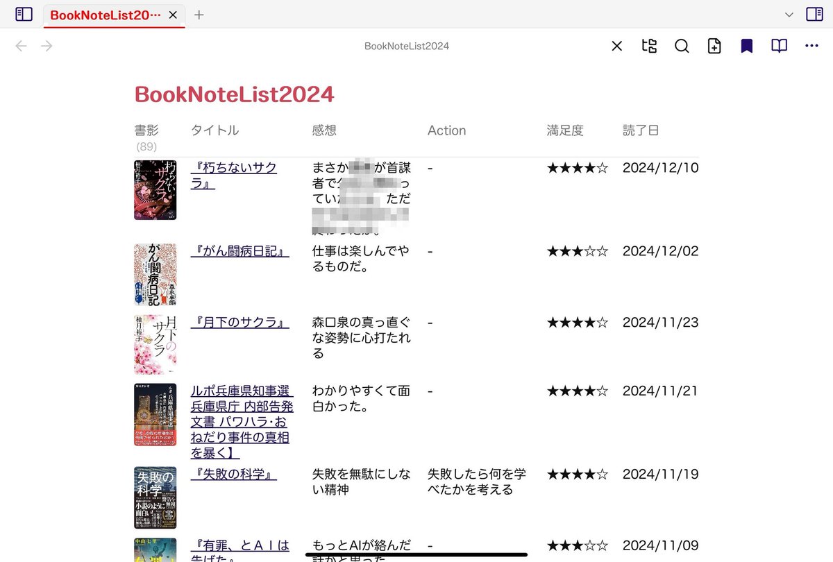Click the date 2024/12/02
Screen dimensions: 833x562
click(660, 251)
